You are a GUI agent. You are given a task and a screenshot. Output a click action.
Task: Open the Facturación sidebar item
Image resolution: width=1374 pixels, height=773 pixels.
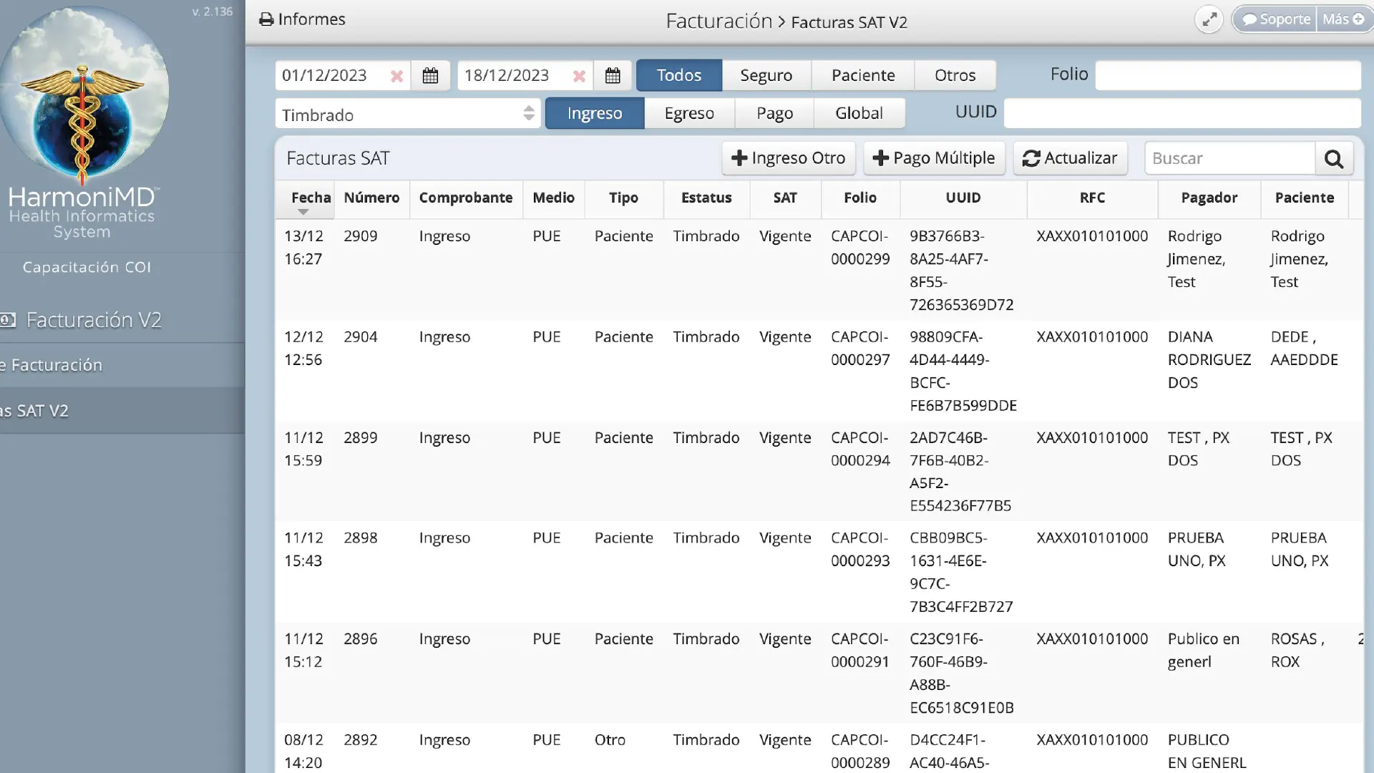(122, 365)
